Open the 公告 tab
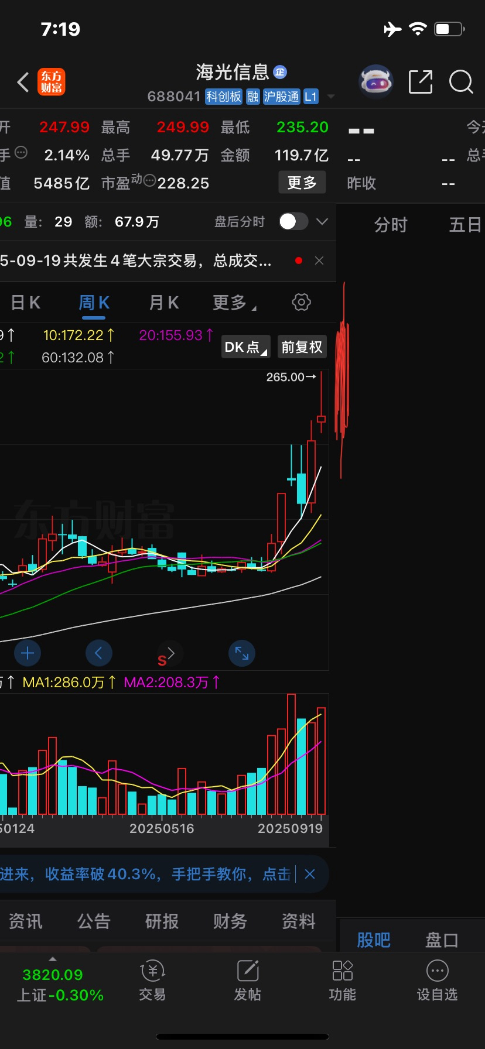 94,921
